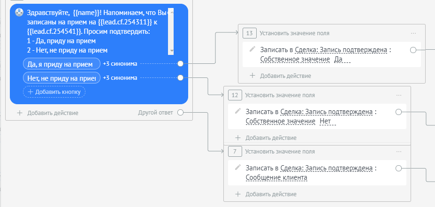This screenshot has height=207, width=435.
Task: Open 'Сообщение клиента' value selector in block 7
Action: pyautogui.click(x=277, y=177)
